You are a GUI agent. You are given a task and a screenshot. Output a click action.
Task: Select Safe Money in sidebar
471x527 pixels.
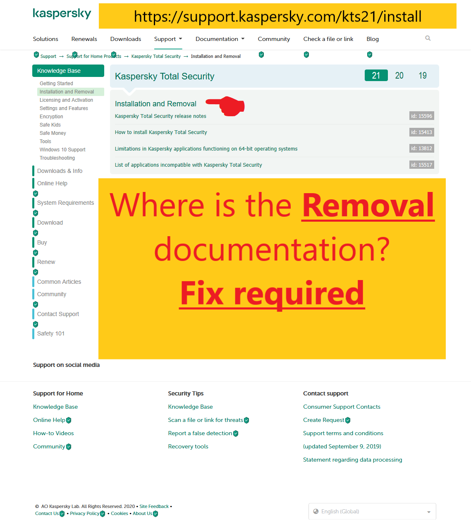point(53,133)
